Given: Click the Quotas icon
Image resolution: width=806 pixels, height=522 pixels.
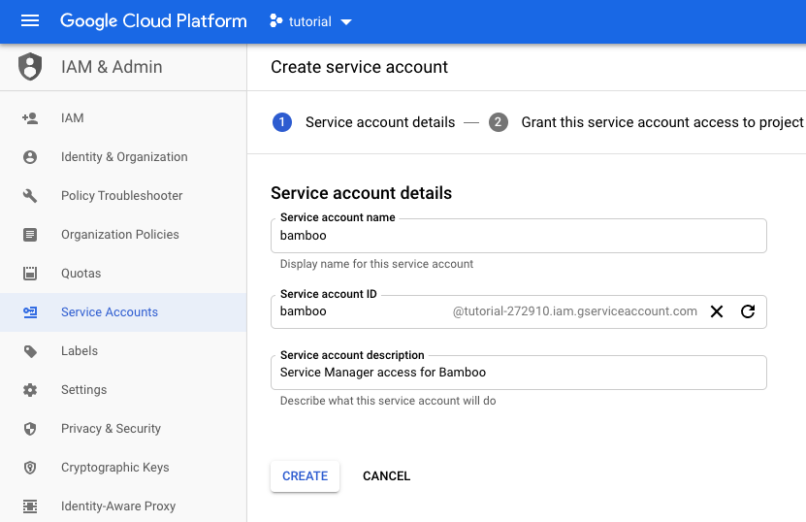Looking at the screenshot, I should pyautogui.click(x=30, y=274).
